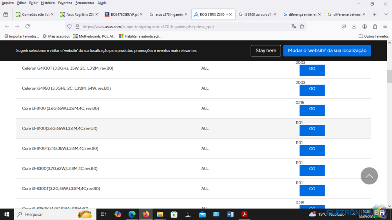Click the 'Stay here' button
Image resolution: width=392 pixels, height=220 pixels.
(266, 50)
